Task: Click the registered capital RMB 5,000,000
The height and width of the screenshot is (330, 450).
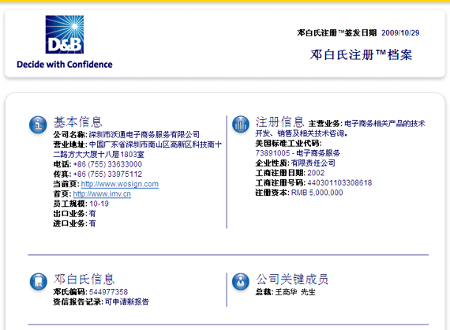Action: [317, 193]
